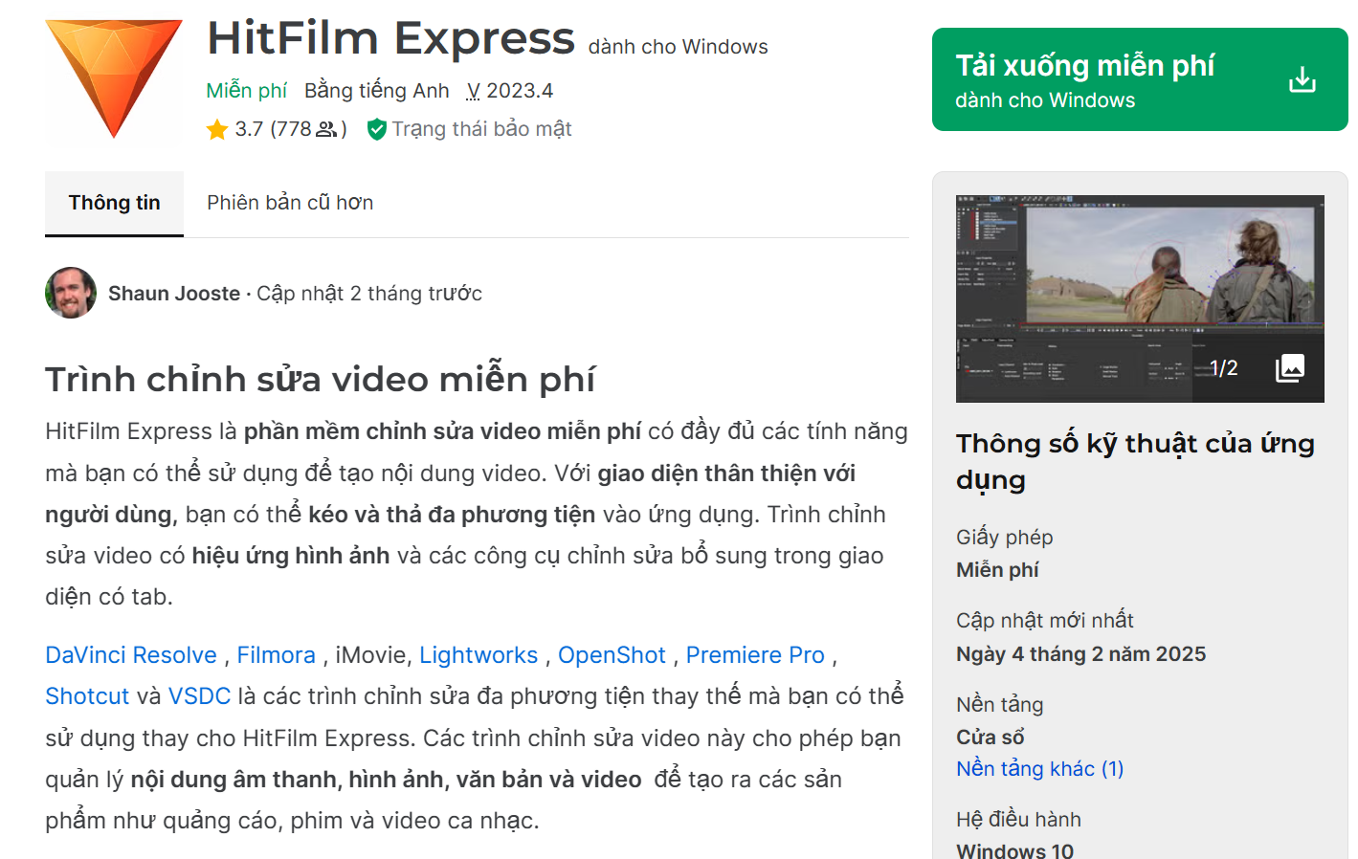Click author name Shaun Jooste

(174, 294)
